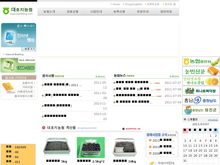
Task: Click the 농민신문 banner
Action: pyautogui.click(x=201, y=71)
